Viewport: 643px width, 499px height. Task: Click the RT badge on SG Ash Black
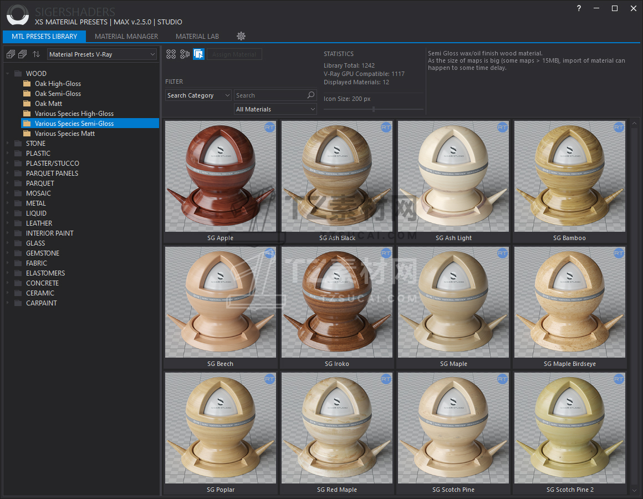click(x=386, y=128)
